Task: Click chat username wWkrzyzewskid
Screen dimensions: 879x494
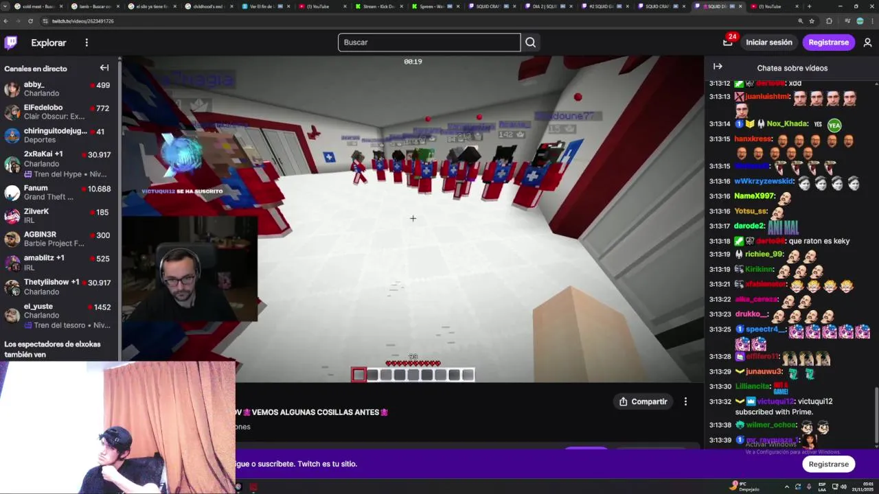Action: [764, 181]
